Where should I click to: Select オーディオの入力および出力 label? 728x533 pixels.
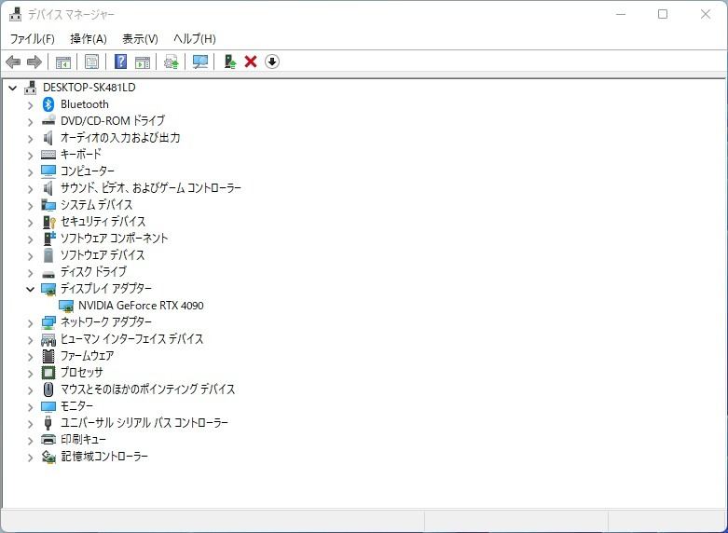coord(120,137)
